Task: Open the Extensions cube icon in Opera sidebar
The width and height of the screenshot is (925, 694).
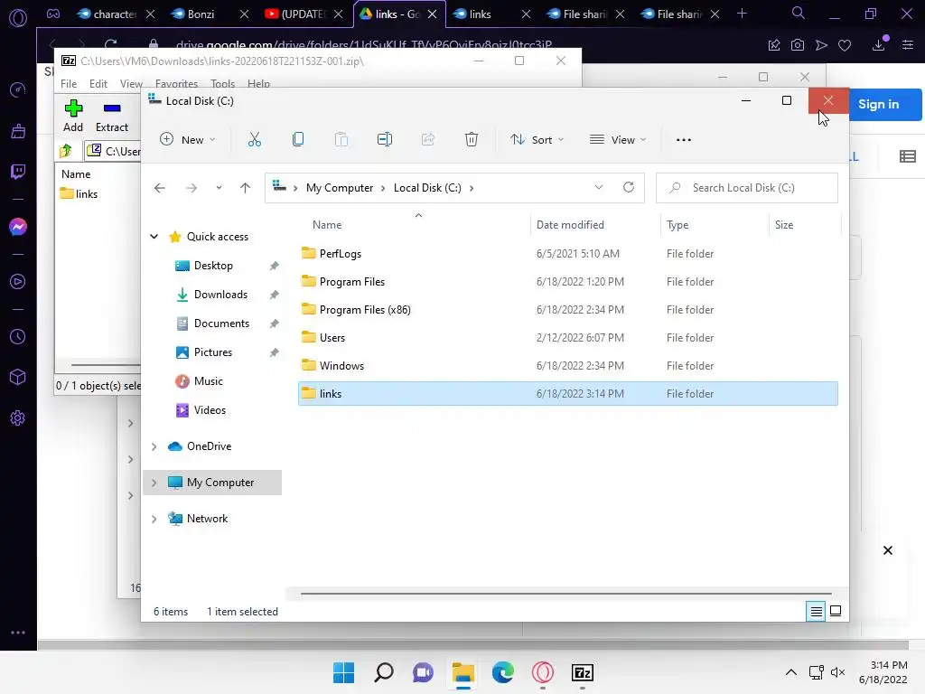Action: pos(18,377)
